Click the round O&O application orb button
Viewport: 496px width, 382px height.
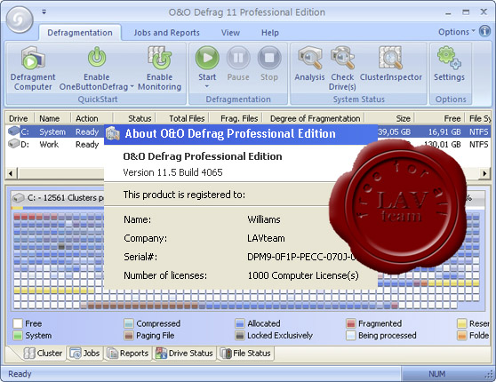point(20,20)
